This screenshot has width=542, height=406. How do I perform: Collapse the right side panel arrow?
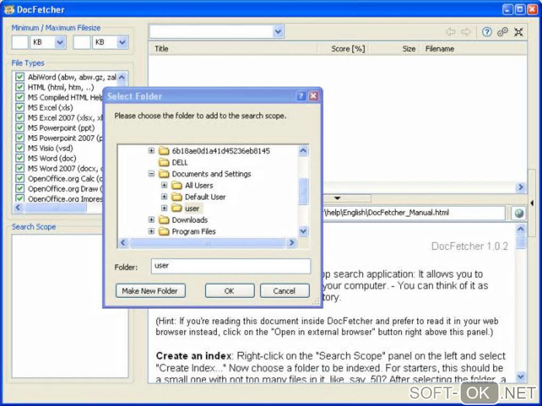(x=532, y=203)
